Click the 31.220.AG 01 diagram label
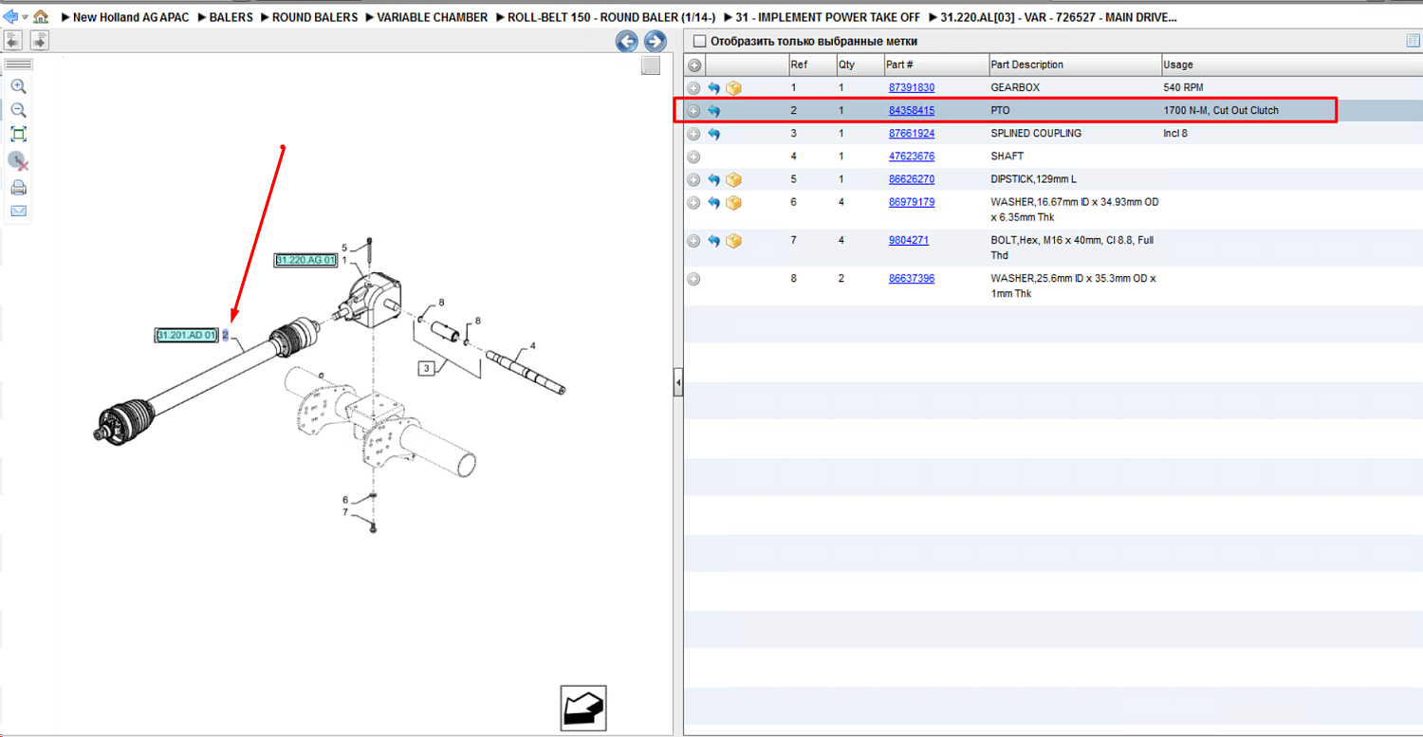 point(305,261)
